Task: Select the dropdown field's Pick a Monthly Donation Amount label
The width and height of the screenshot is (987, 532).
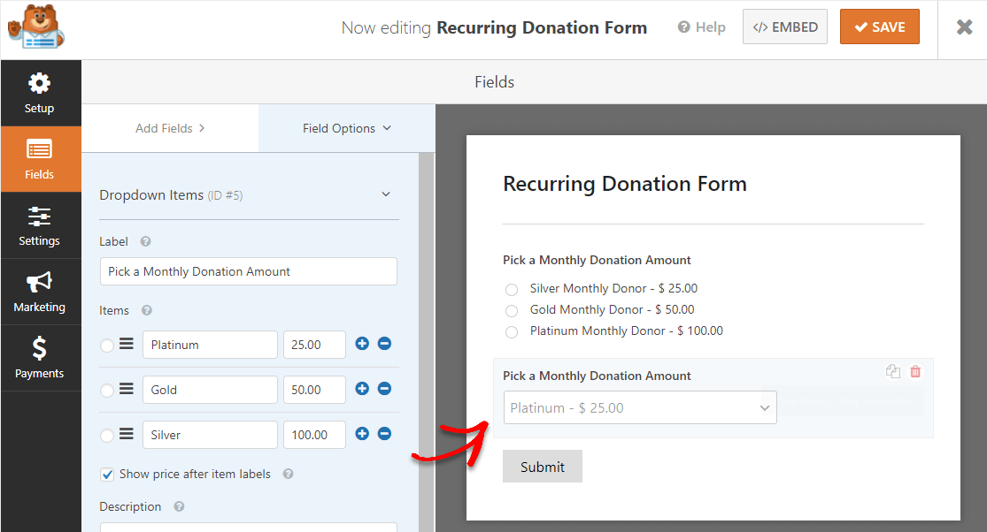Action: [x=597, y=376]
